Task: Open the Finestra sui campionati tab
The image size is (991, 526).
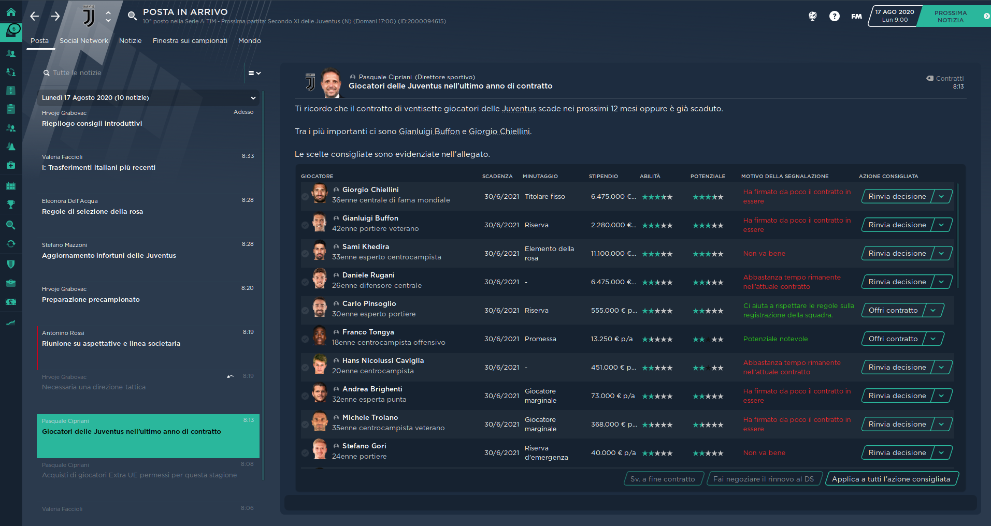Action: click(190, 40)
